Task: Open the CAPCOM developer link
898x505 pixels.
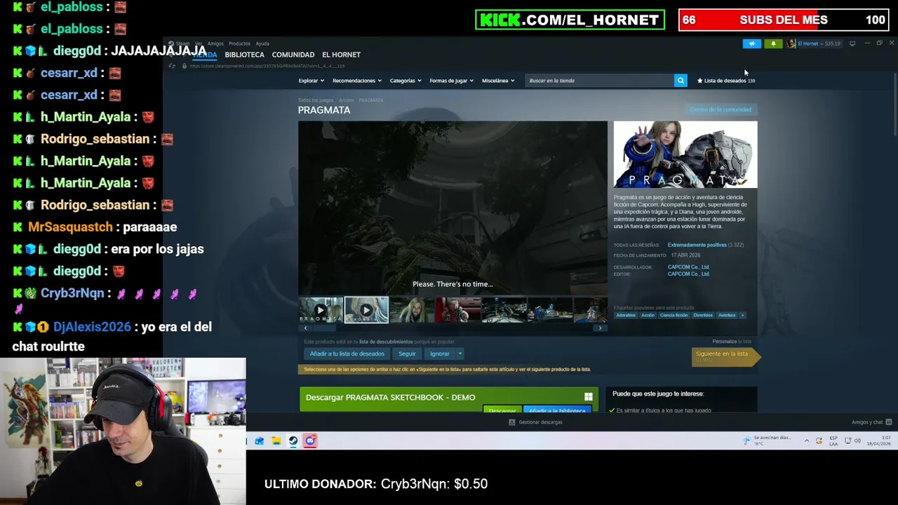Action: [x=688, y=267]
